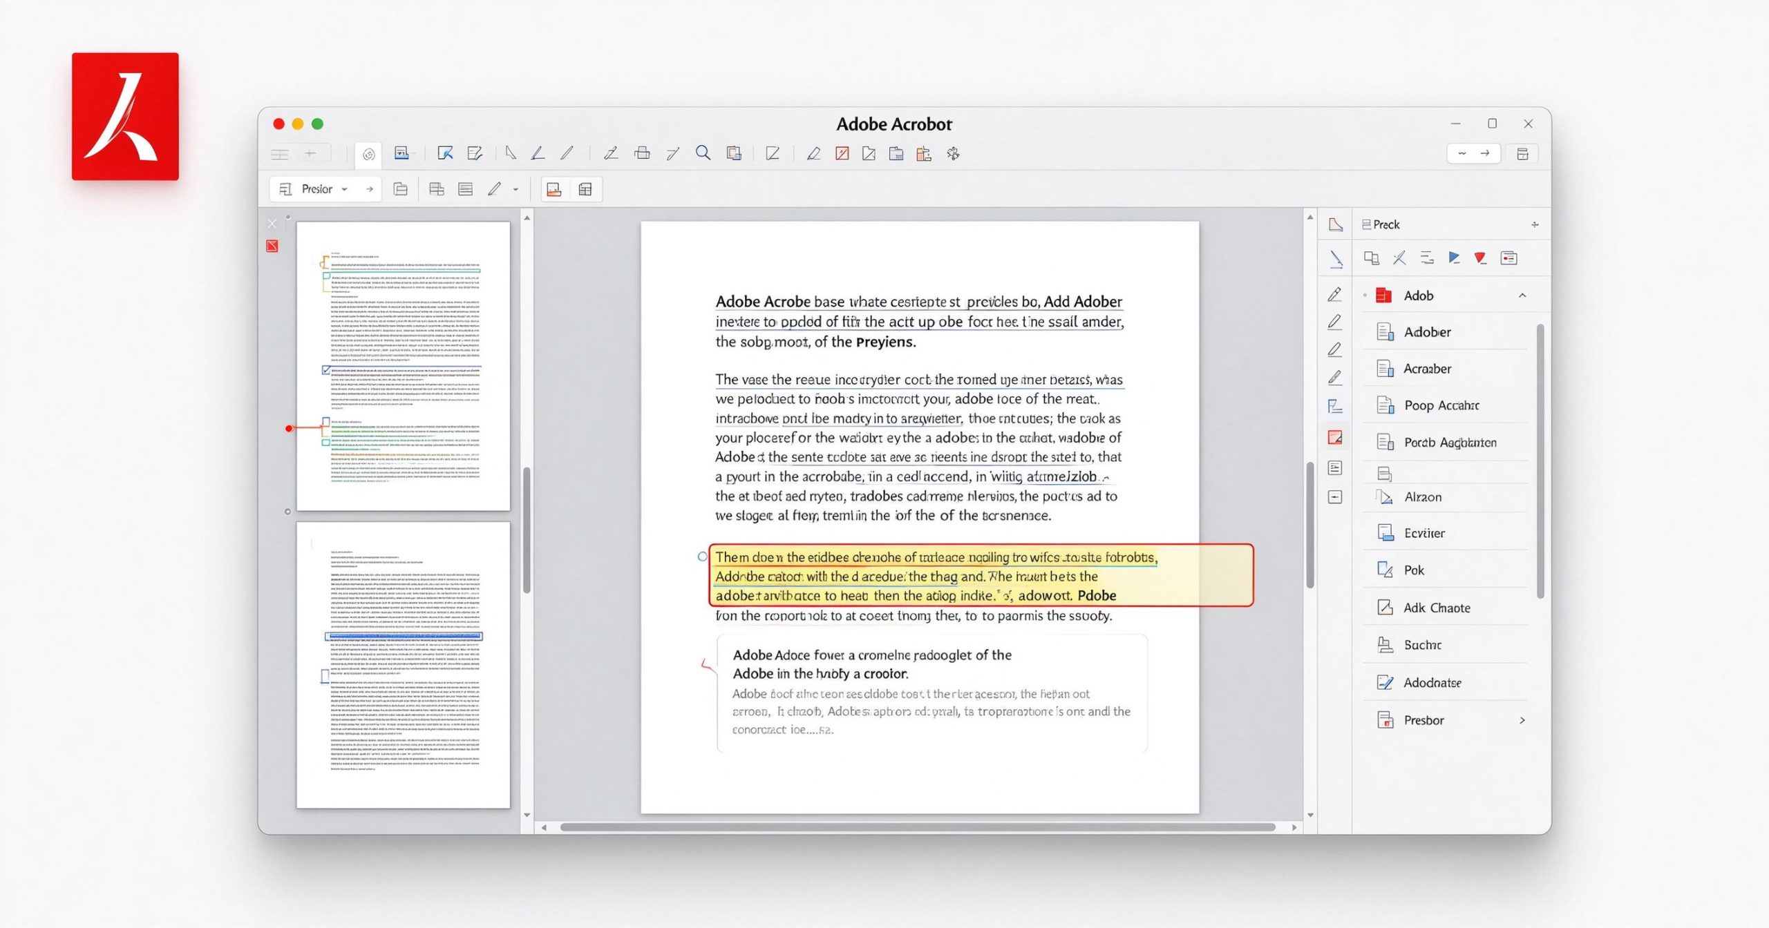The image size is (1769, 928).
Task: Click the horizontal scrollbar below the document
Action: coord(918,826)
